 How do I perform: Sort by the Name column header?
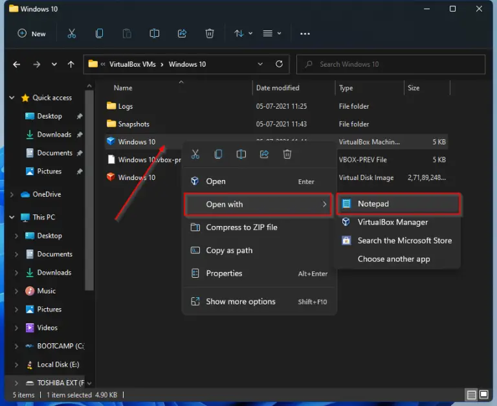click(x=123, y=88)
